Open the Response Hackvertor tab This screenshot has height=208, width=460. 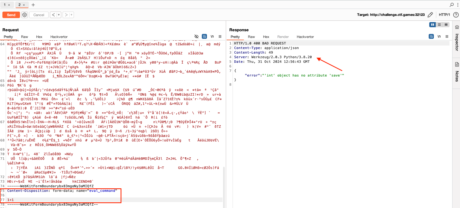(305, 37)
